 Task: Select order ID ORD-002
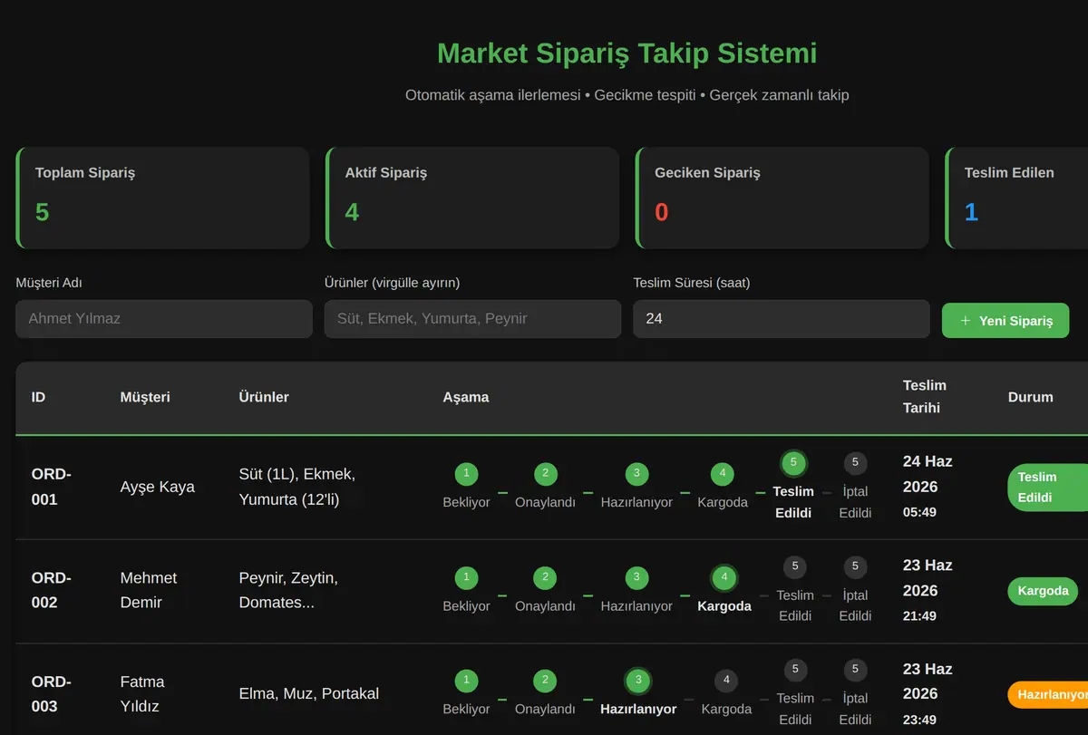pos(52,590)
